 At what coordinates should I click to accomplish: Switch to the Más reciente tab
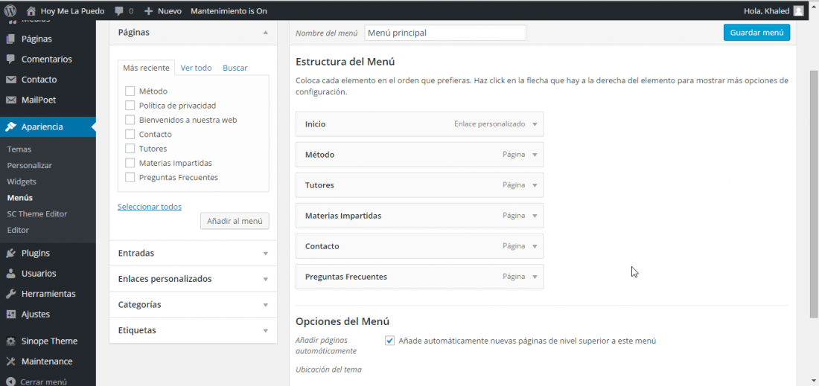point(146,68)
